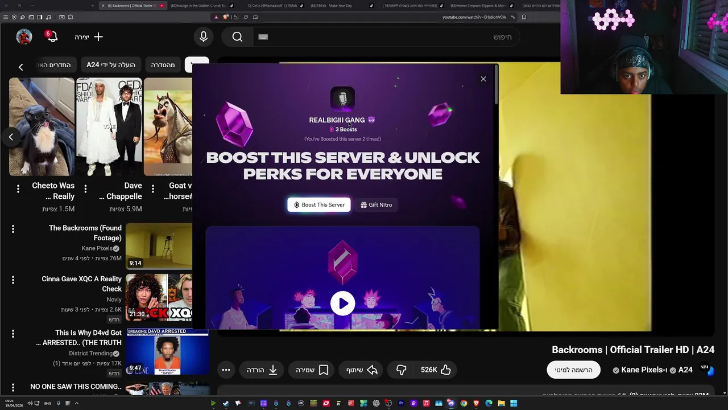Click Cinna Gave XQC A Reality Check title
The width and height of the screenshot is (728, 410).
[x=82, y=284]
